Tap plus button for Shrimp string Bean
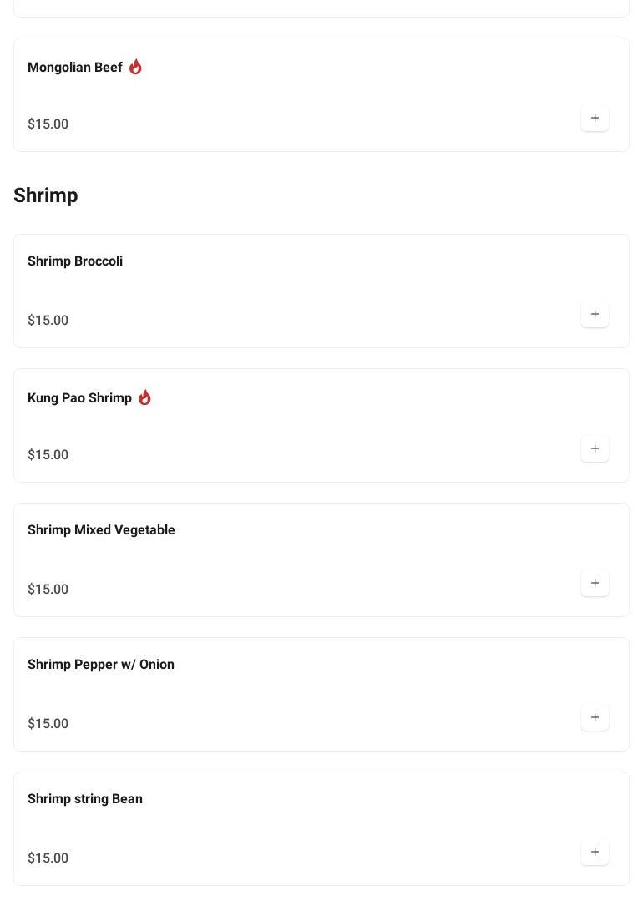This screenshot has width=643, height=911. tap(595, 852)
